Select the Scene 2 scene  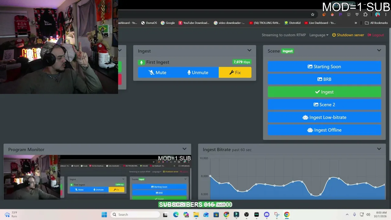pos(324,105)
